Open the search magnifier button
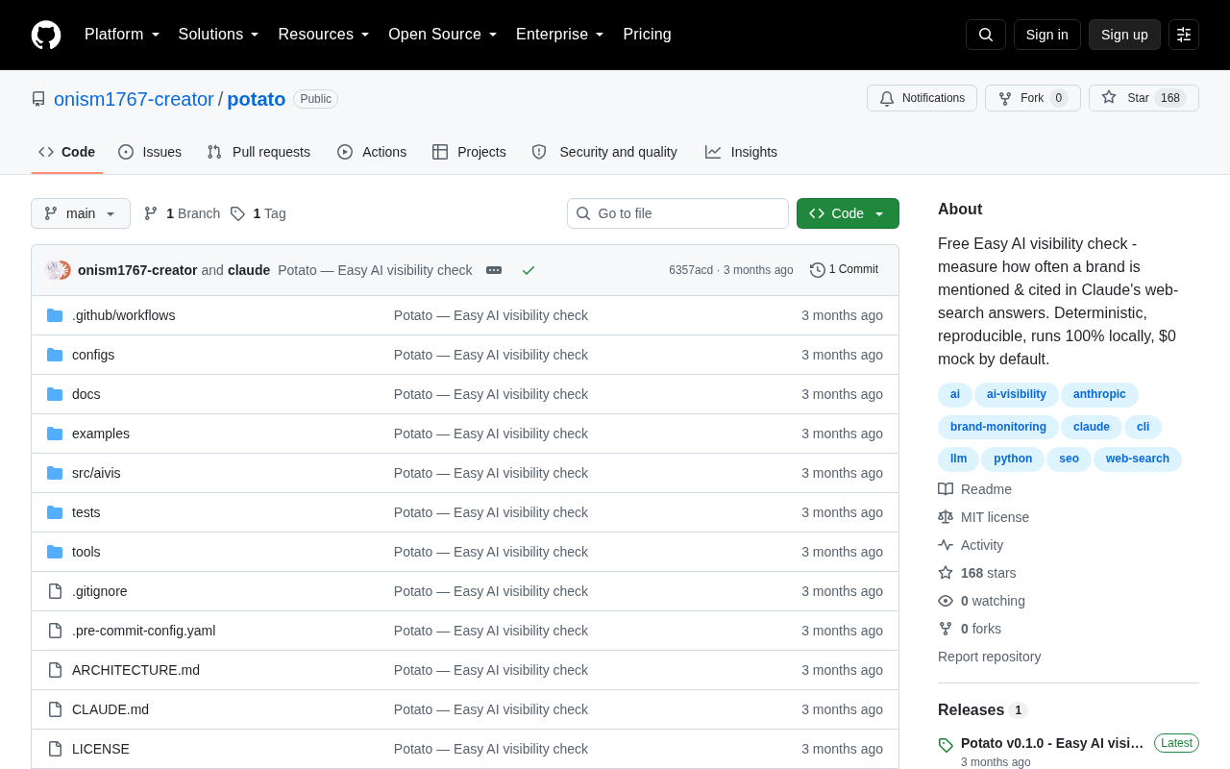1230x769 pixels. pos(986,35)
